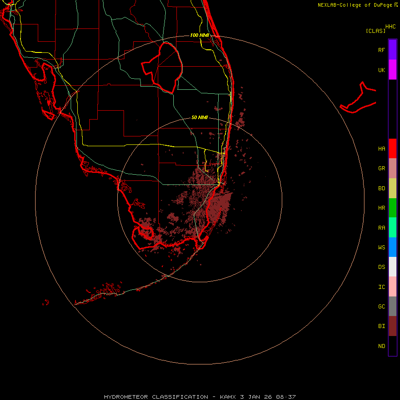Click the WS legend label
The width and height of the screenshot is (400, 400).
pyautogui.click(x=381, y=247)
